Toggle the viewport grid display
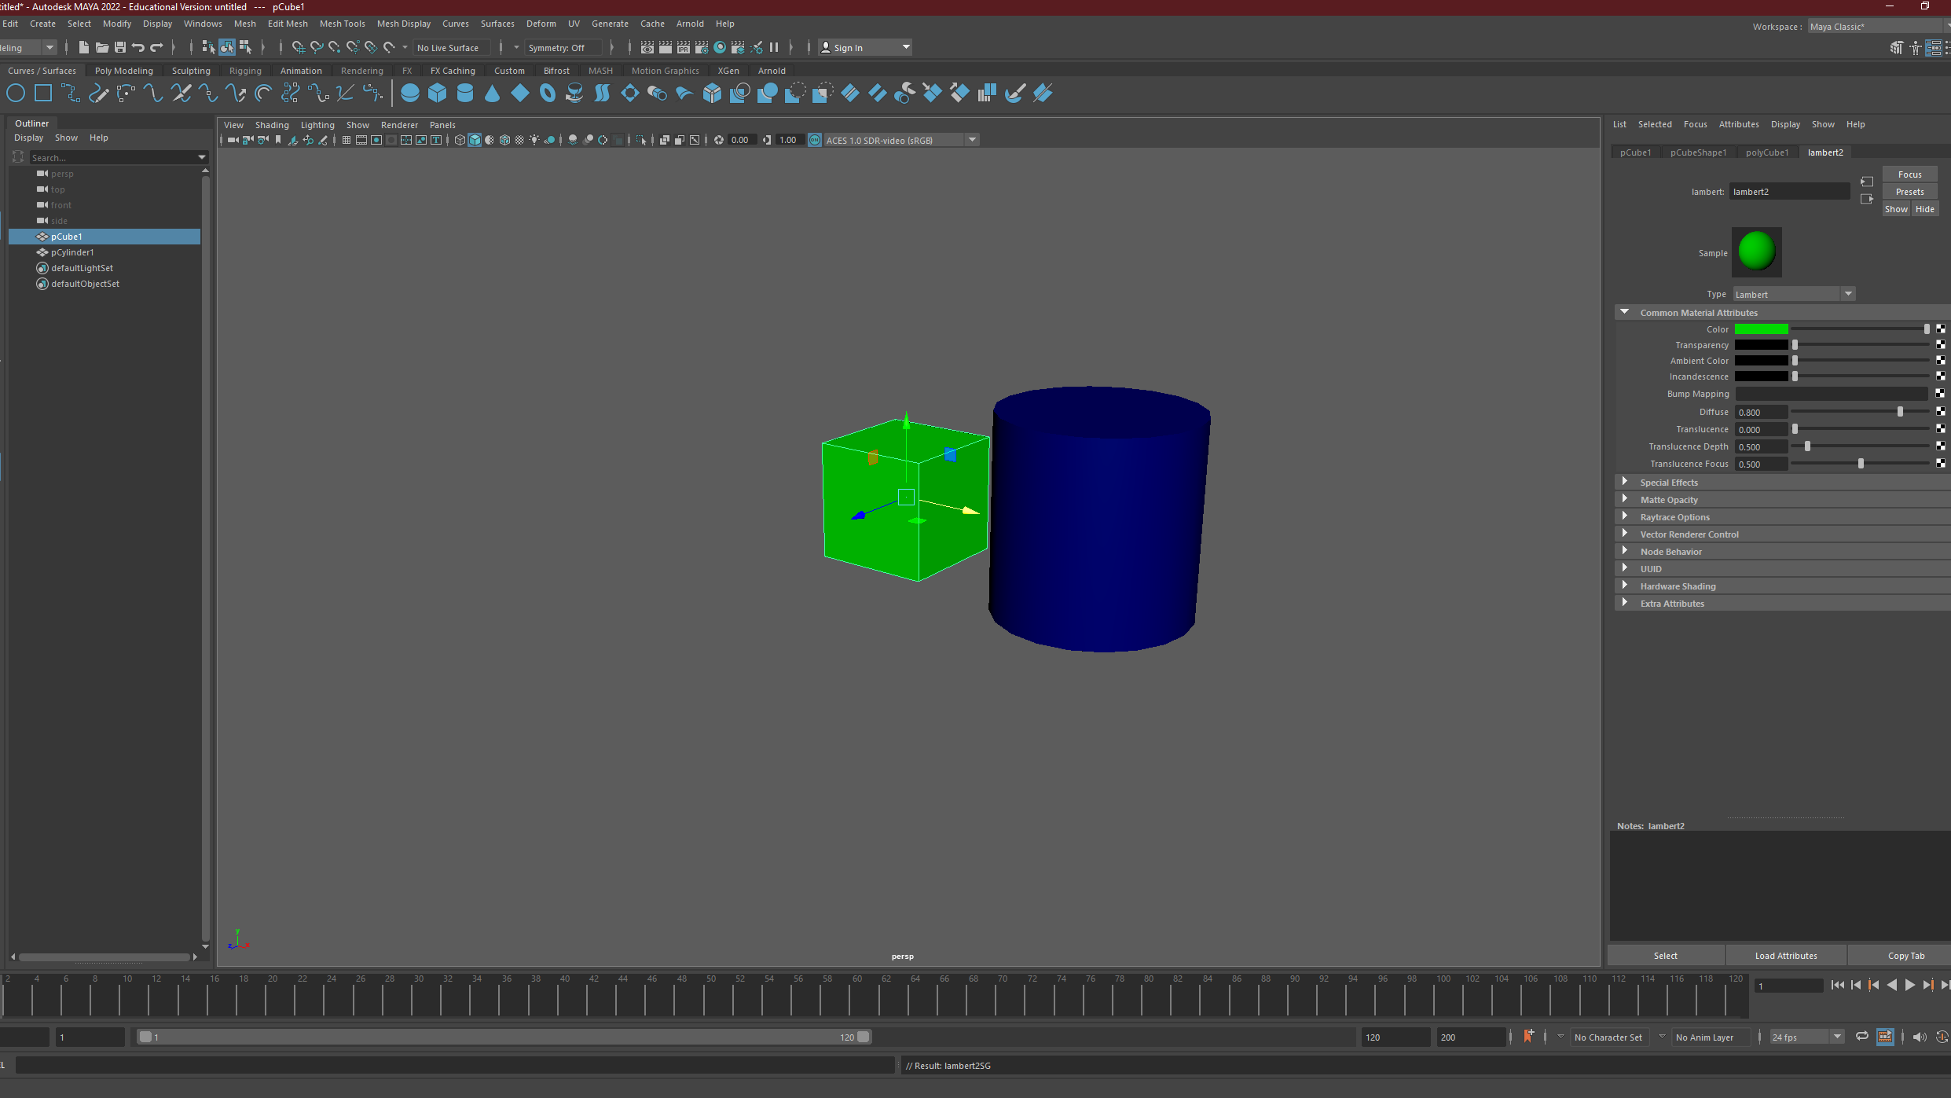This screenshot has width=1951, height=1098. point(347,140)
